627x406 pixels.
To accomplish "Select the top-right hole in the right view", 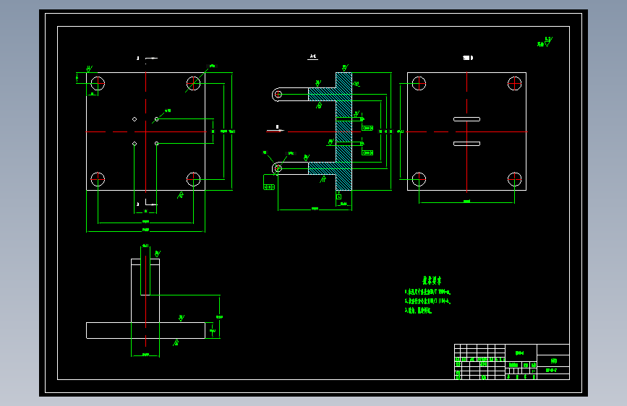I will tap(515, 84).
